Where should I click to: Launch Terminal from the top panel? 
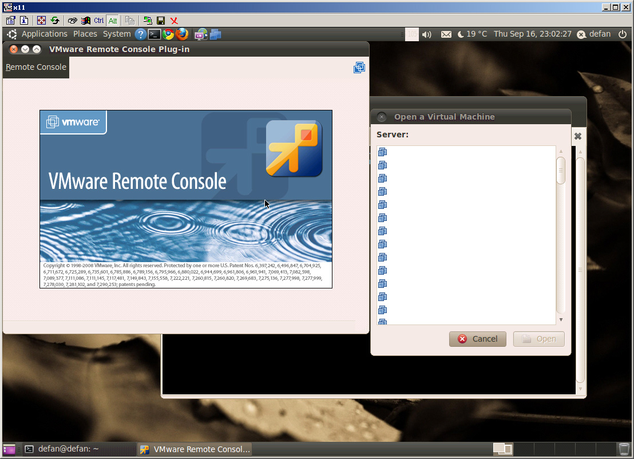click(154, 34)
